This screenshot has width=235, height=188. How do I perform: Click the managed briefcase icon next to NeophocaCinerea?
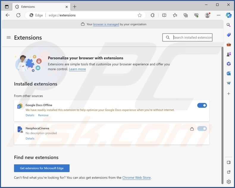pyautogui.click(x=192, y=129)
